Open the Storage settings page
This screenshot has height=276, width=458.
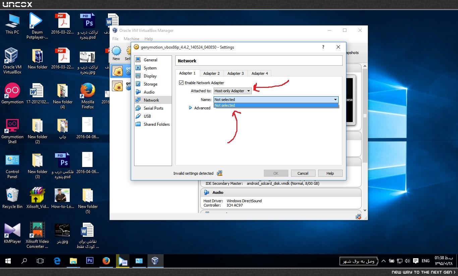tap(153, 84)
